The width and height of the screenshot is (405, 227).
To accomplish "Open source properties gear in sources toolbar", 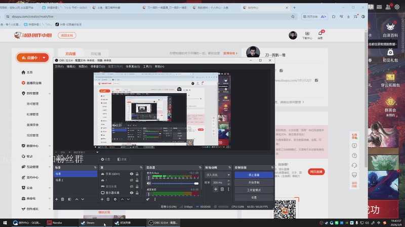I will pos(115,199).
